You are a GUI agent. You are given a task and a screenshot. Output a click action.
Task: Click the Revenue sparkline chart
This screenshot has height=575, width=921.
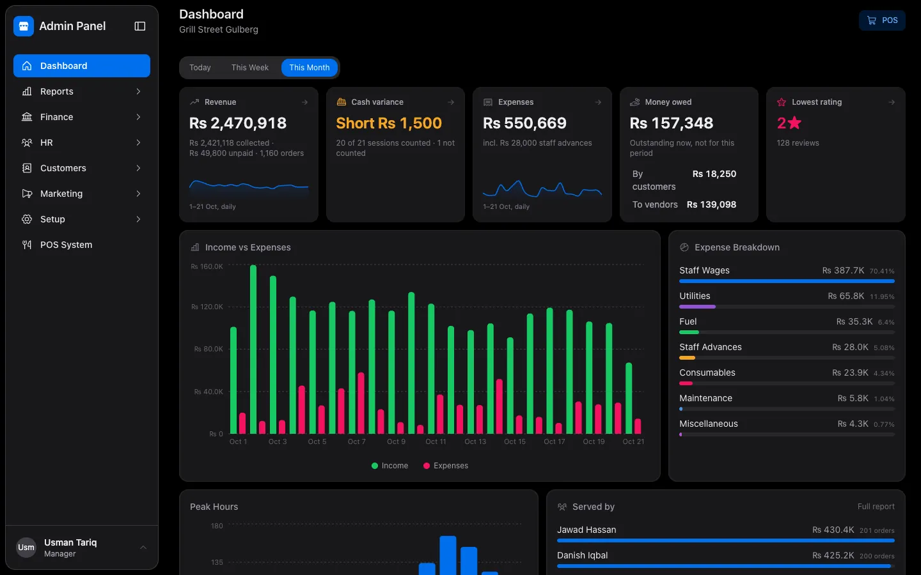tap(249, 187)
